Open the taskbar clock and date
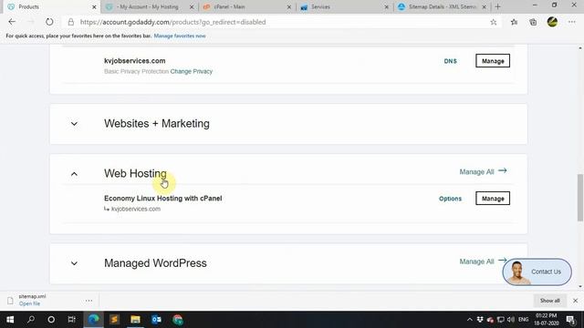Viewport: 584px width, 328px height. tap(546, 320)
